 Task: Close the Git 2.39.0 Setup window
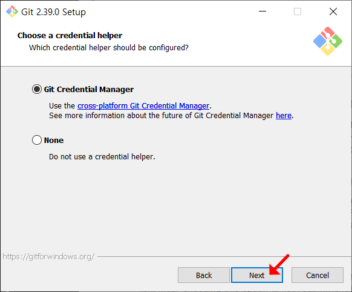333,12
